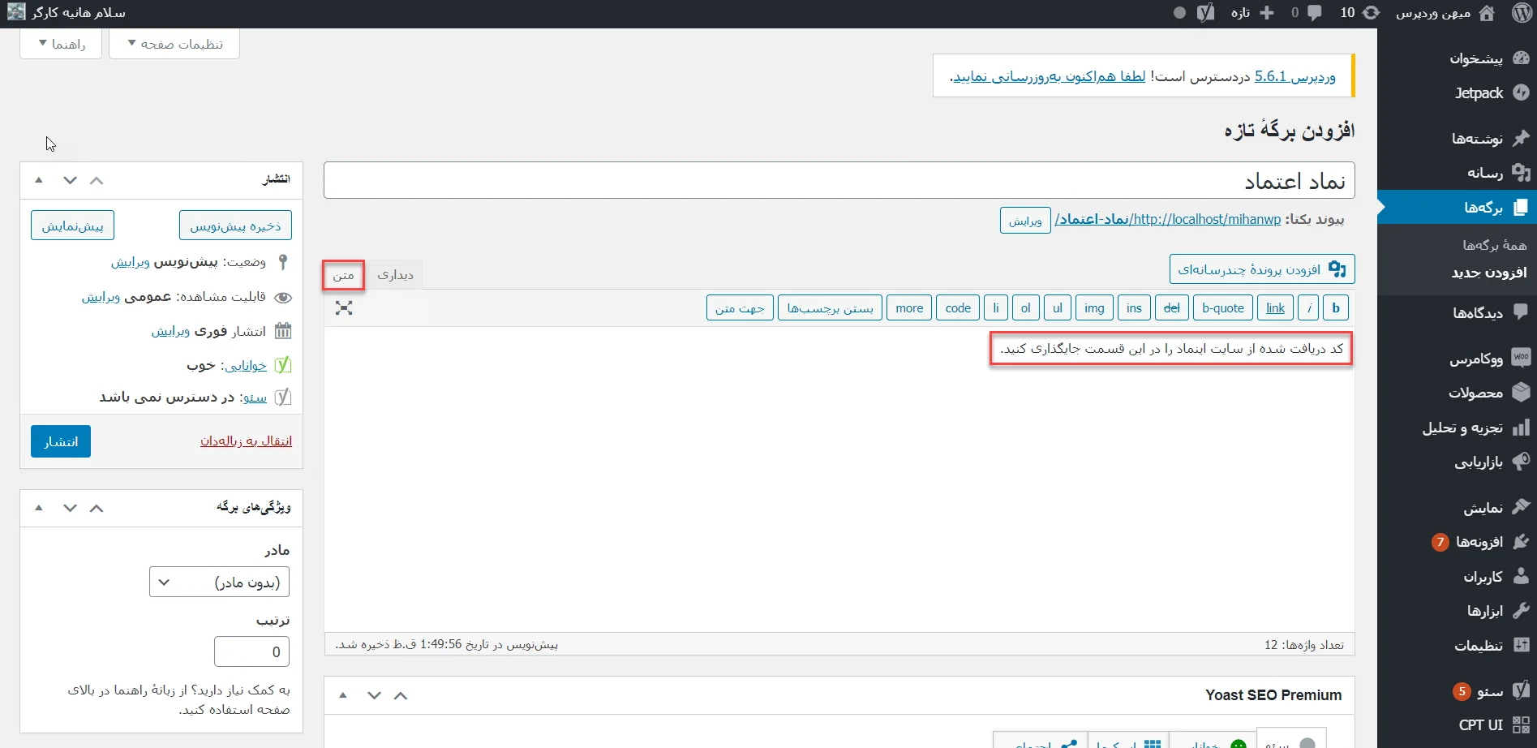Move انتشار publish box up
The height and width of the screenshot is (748, 1537).
coord(97,180)
